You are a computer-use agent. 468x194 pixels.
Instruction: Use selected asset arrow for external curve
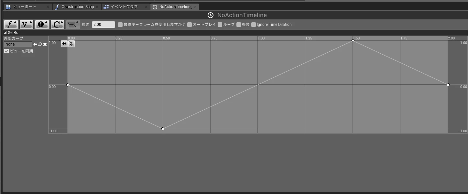pos(35,44)
